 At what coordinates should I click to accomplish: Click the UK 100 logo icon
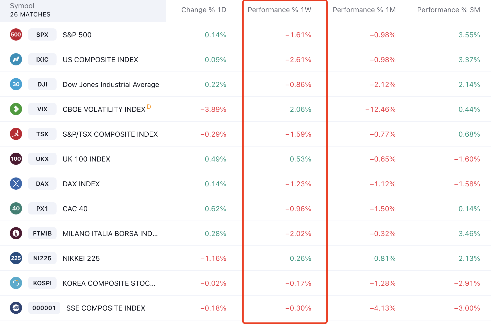16,159
